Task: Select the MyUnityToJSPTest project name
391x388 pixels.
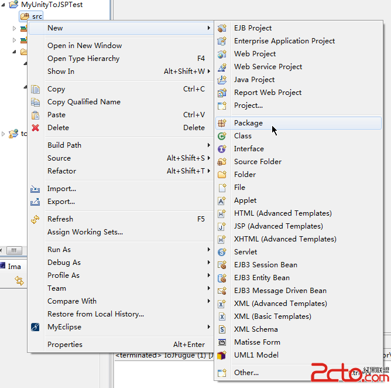Action: (x=52, y=5)
